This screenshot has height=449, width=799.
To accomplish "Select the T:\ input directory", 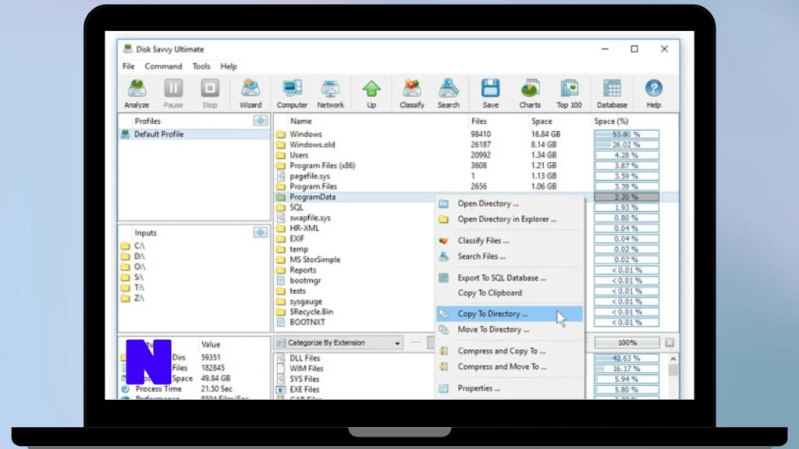I will (x=139, y=288).
